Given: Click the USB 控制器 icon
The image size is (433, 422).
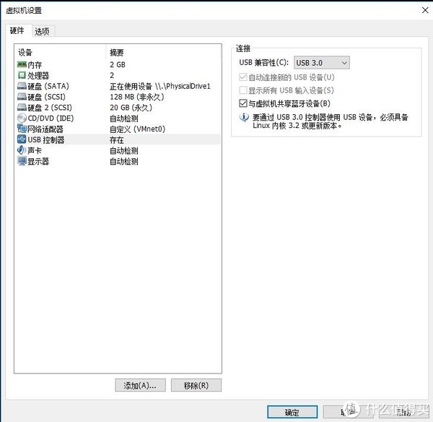Looking at the screenshot, I should (22, 139).
